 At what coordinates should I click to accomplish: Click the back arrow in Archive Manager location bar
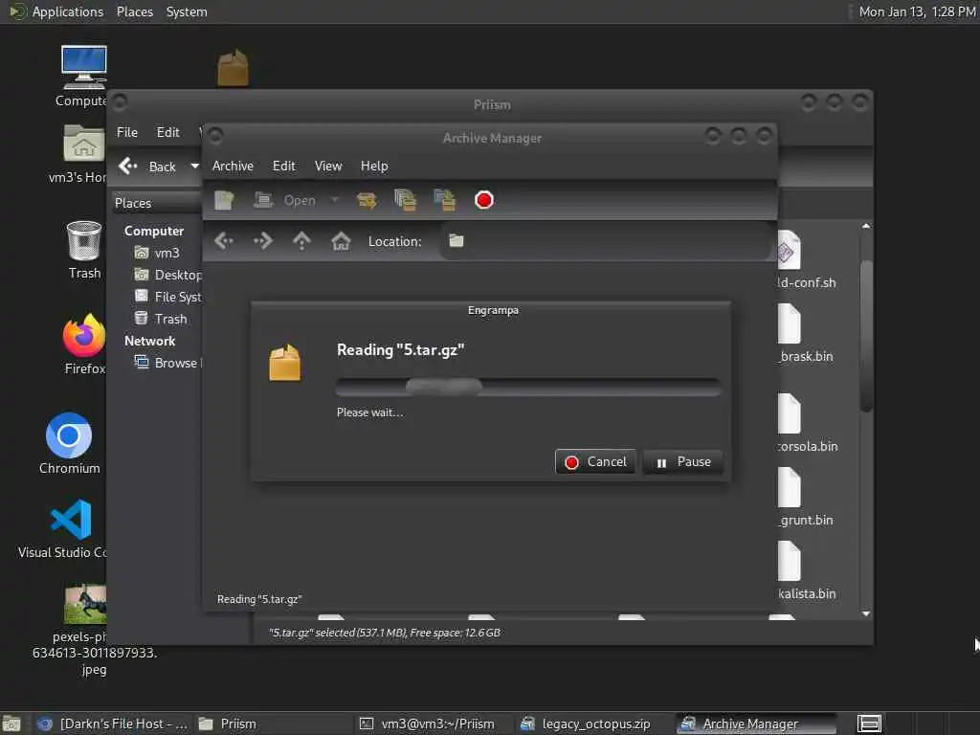(224, 240)
